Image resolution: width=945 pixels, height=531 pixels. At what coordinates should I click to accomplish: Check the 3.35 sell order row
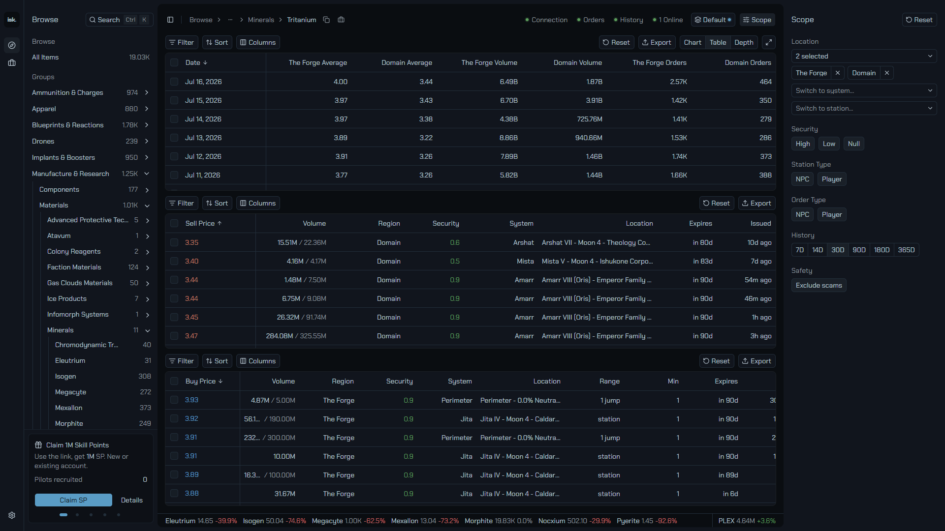[x=174, y=242]
